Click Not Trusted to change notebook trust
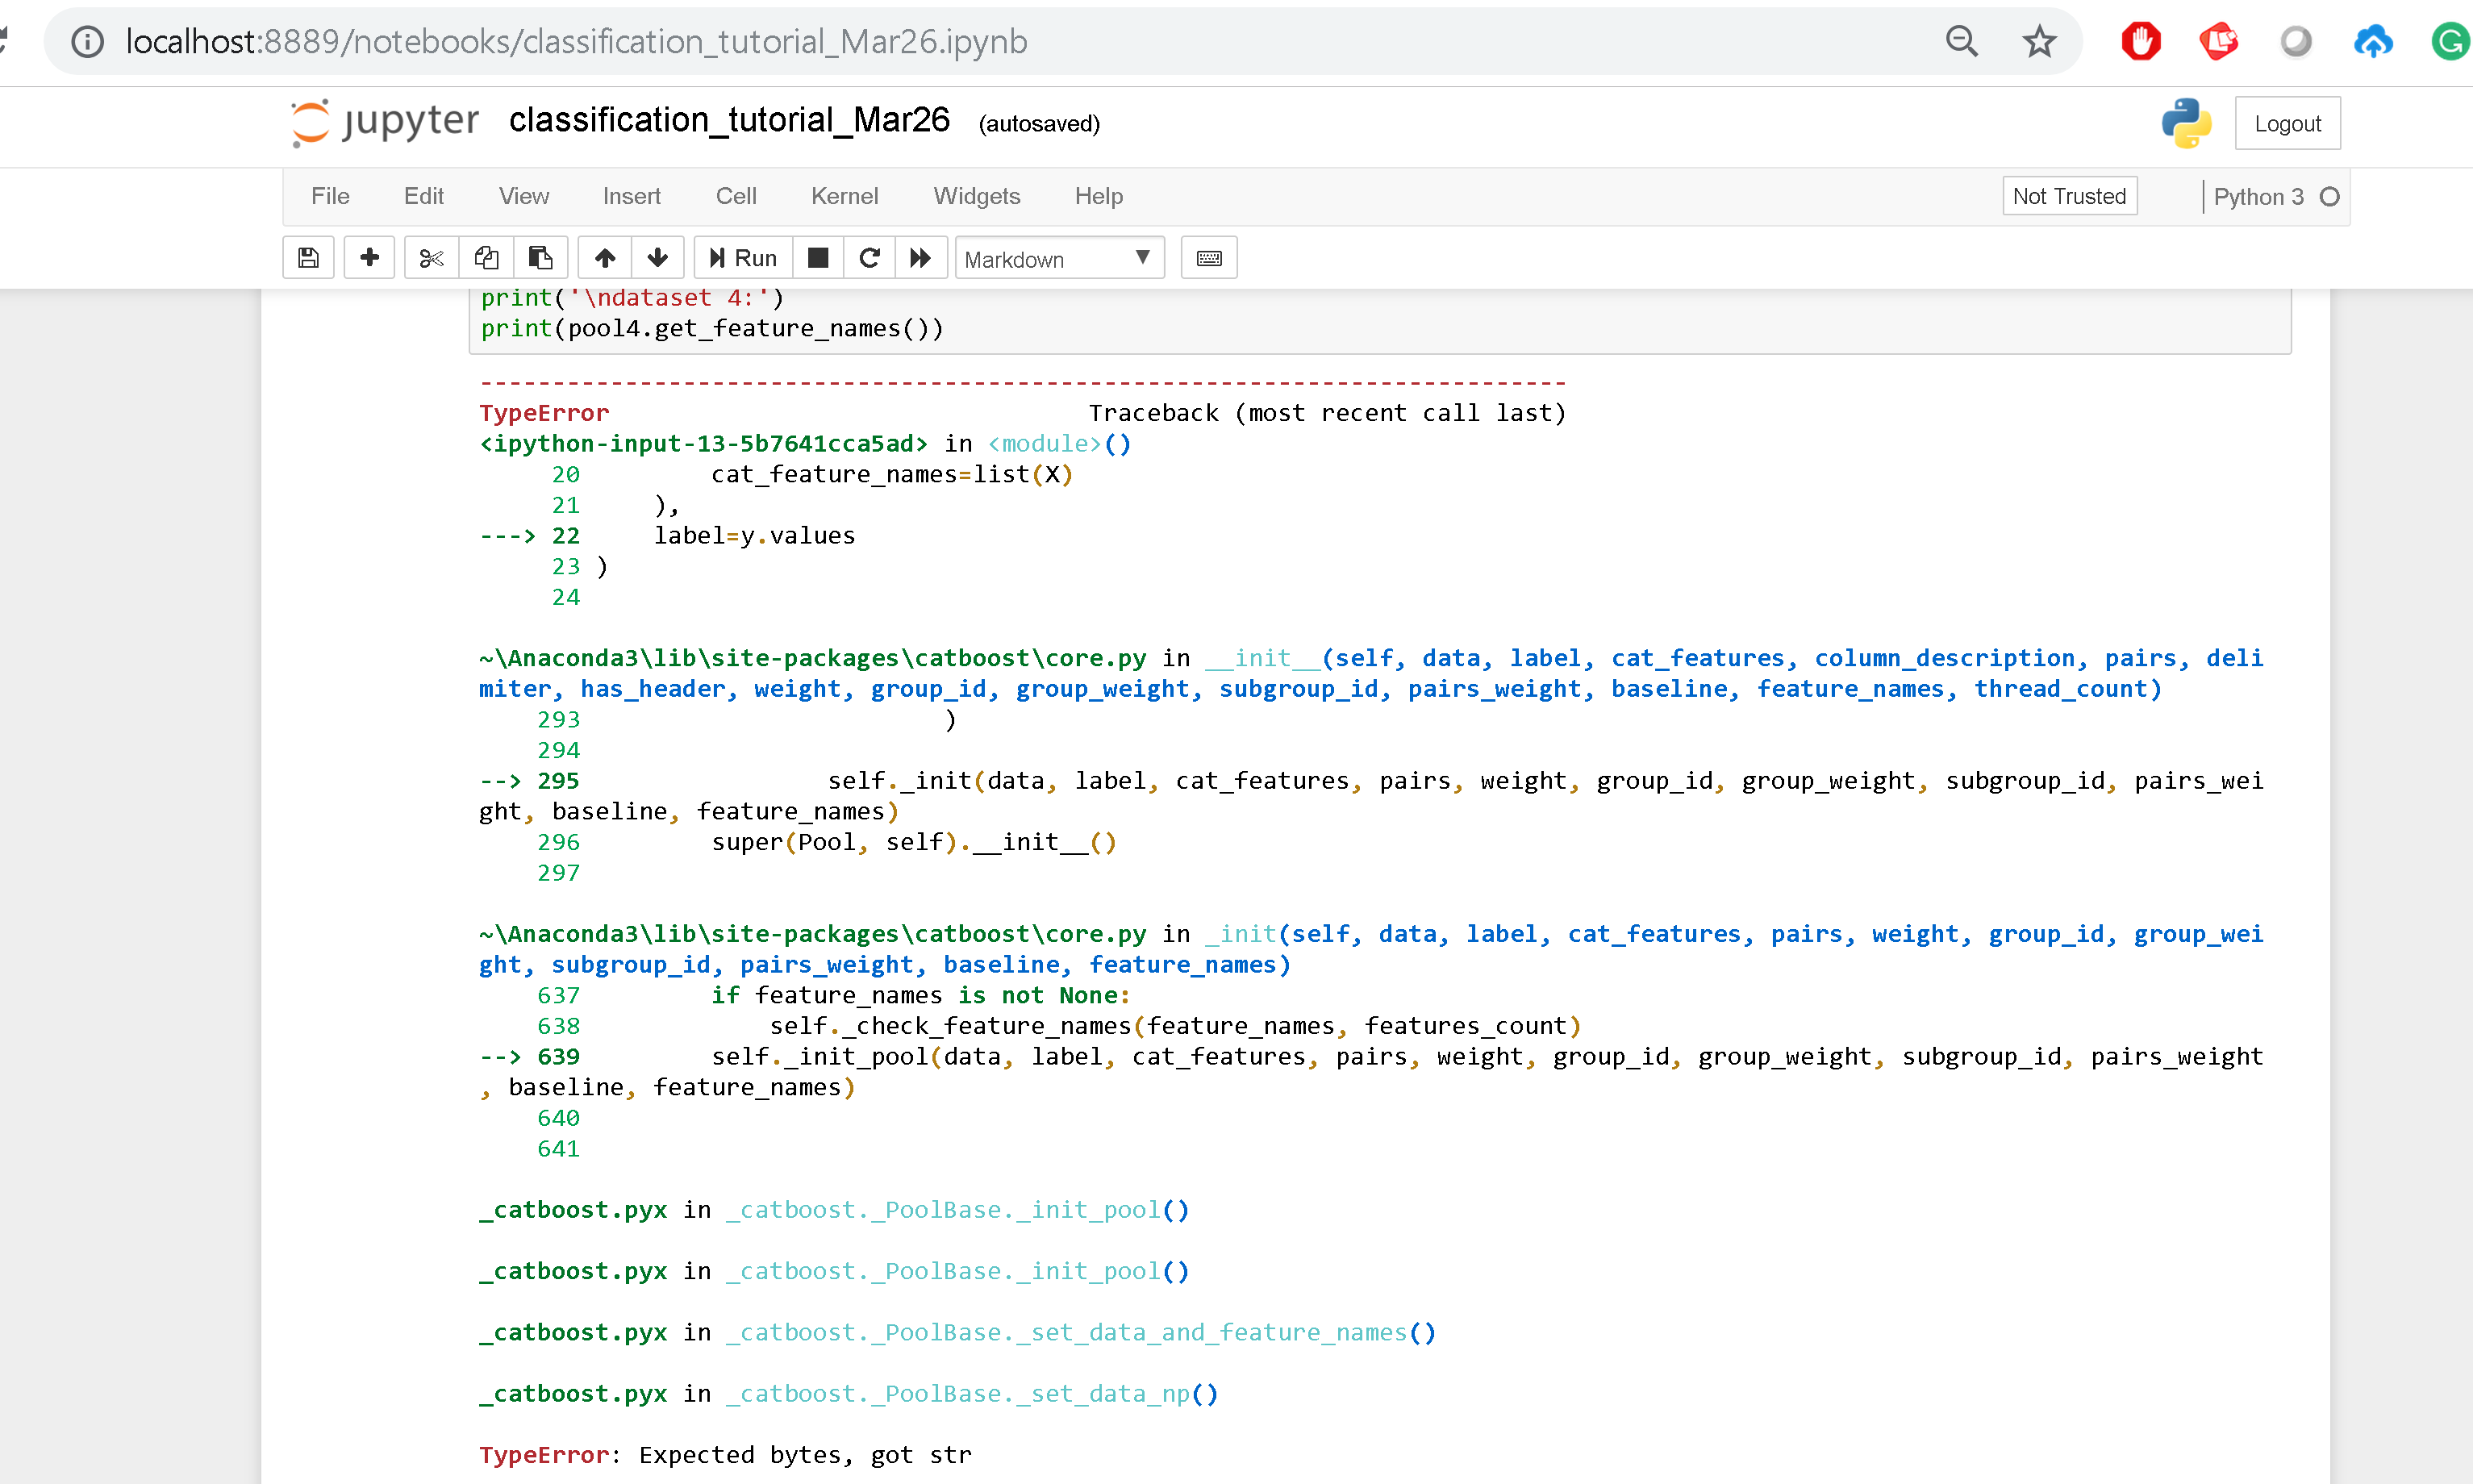Image resolution: width=2473 pixels, height=1484 pixels. (2068, 196)
